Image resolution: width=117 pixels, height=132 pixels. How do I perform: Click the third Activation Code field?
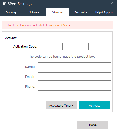(100, 46)
